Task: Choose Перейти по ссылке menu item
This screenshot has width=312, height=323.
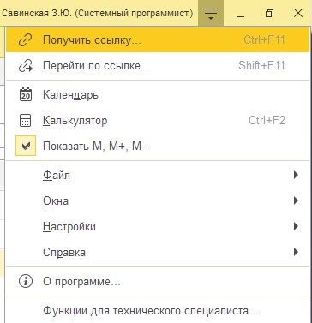Action: pyautogui.click(x=158, y=66)
